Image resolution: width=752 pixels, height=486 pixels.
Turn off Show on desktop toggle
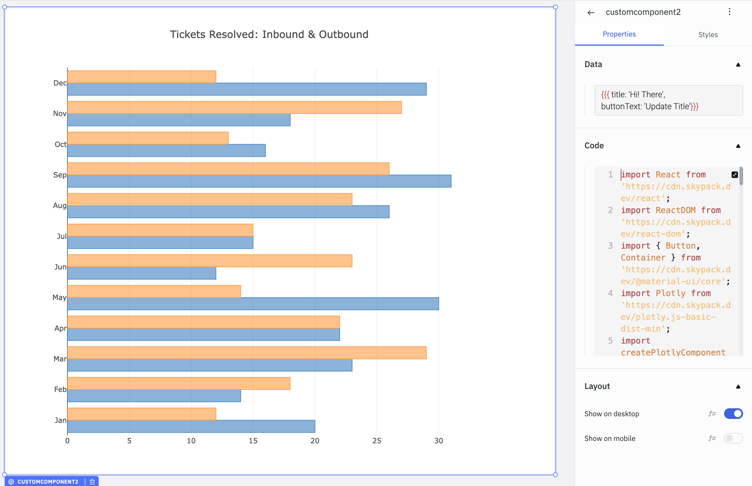[x=733, y=413]
